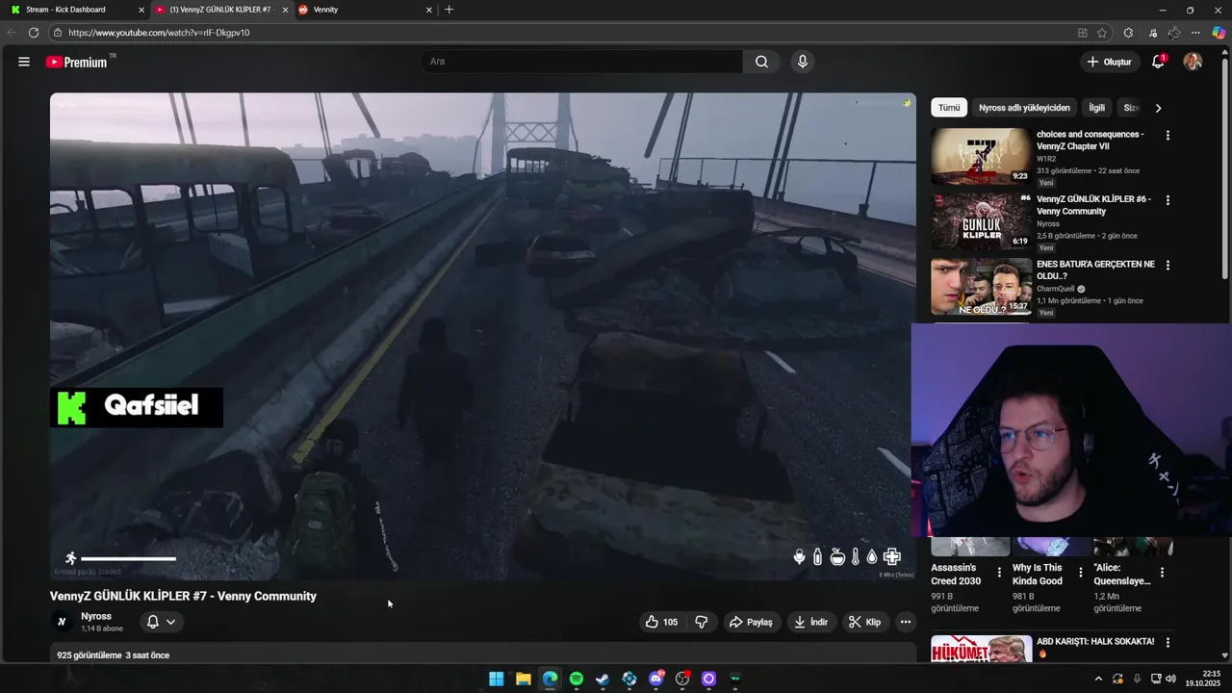Open options for ABD KARIŞTI video
This screenshot has height=693, width=1232.
tap(1168, 642)
